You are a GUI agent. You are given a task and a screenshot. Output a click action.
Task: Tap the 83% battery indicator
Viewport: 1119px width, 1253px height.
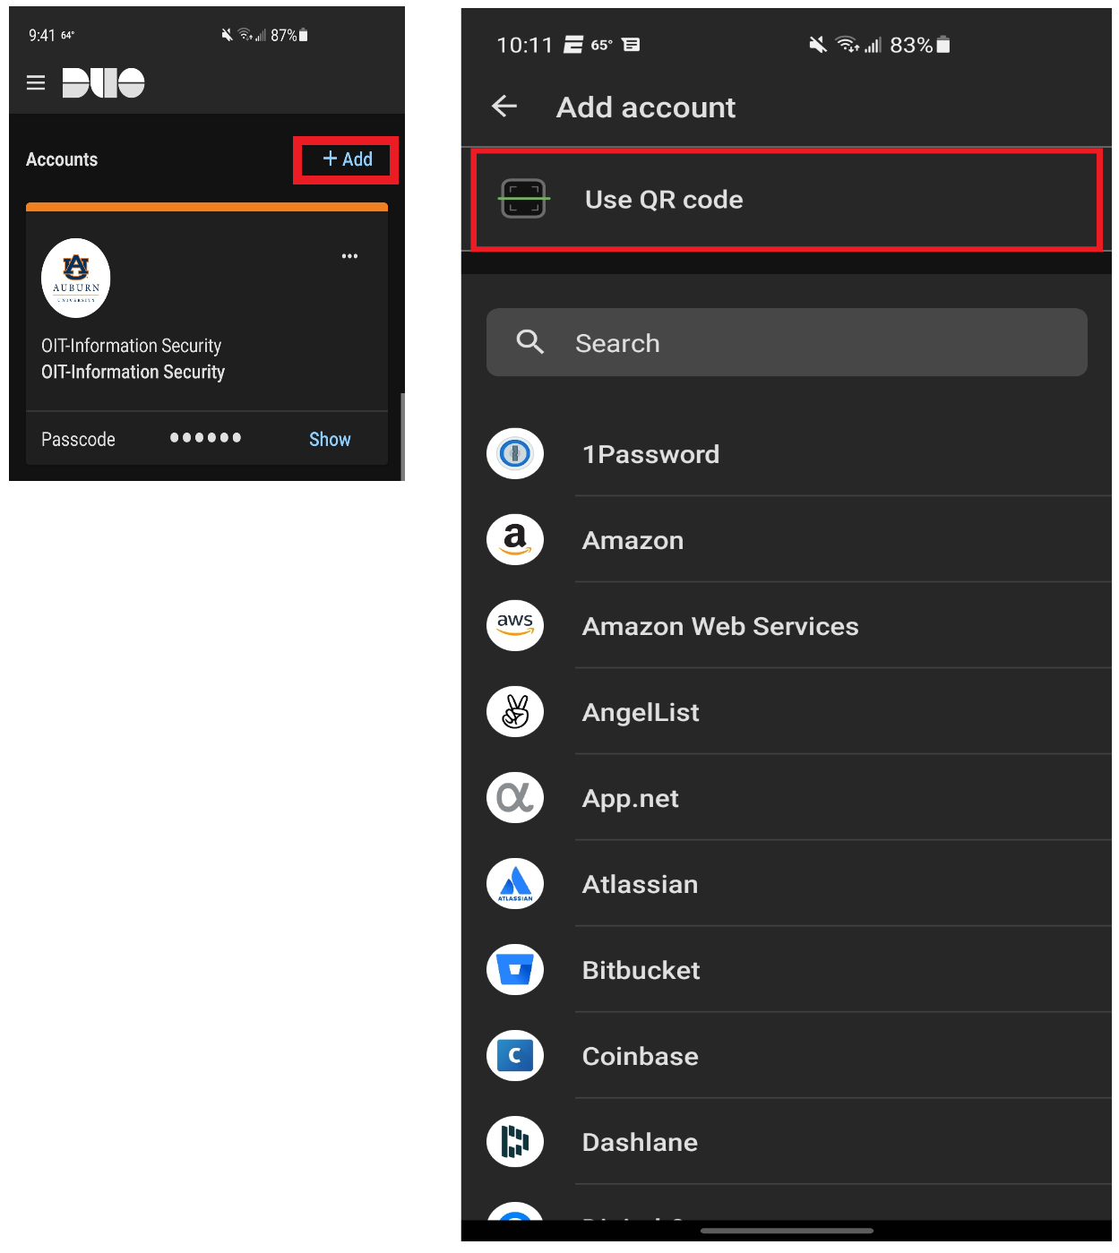pos(920,45)
